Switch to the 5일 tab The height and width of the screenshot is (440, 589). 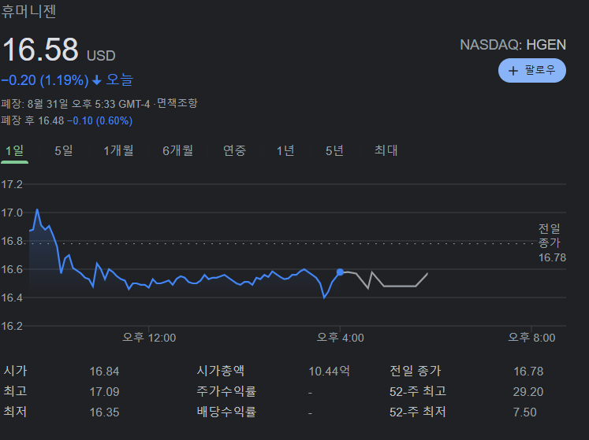[64, 151]
